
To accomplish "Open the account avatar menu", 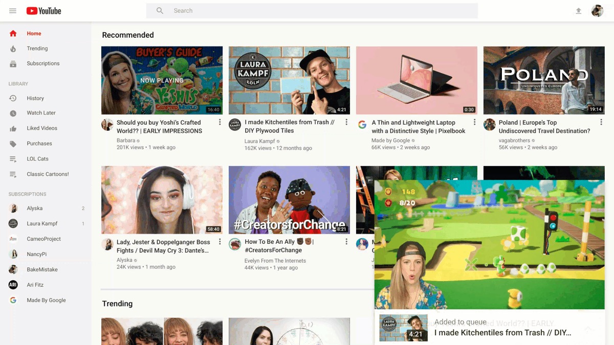I will (597, 11).
